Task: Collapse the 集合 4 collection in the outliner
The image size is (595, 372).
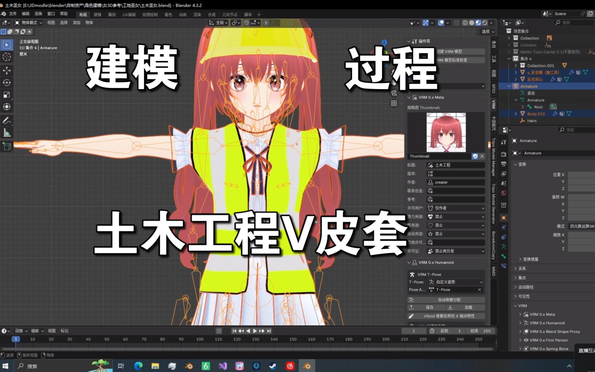Action: tap(509, 59)
